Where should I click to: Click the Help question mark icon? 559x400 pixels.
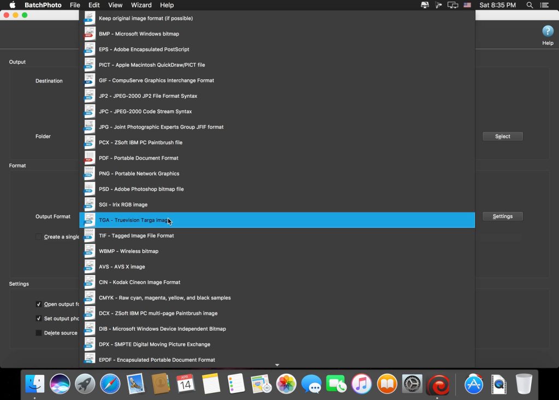tap(547, 32)
